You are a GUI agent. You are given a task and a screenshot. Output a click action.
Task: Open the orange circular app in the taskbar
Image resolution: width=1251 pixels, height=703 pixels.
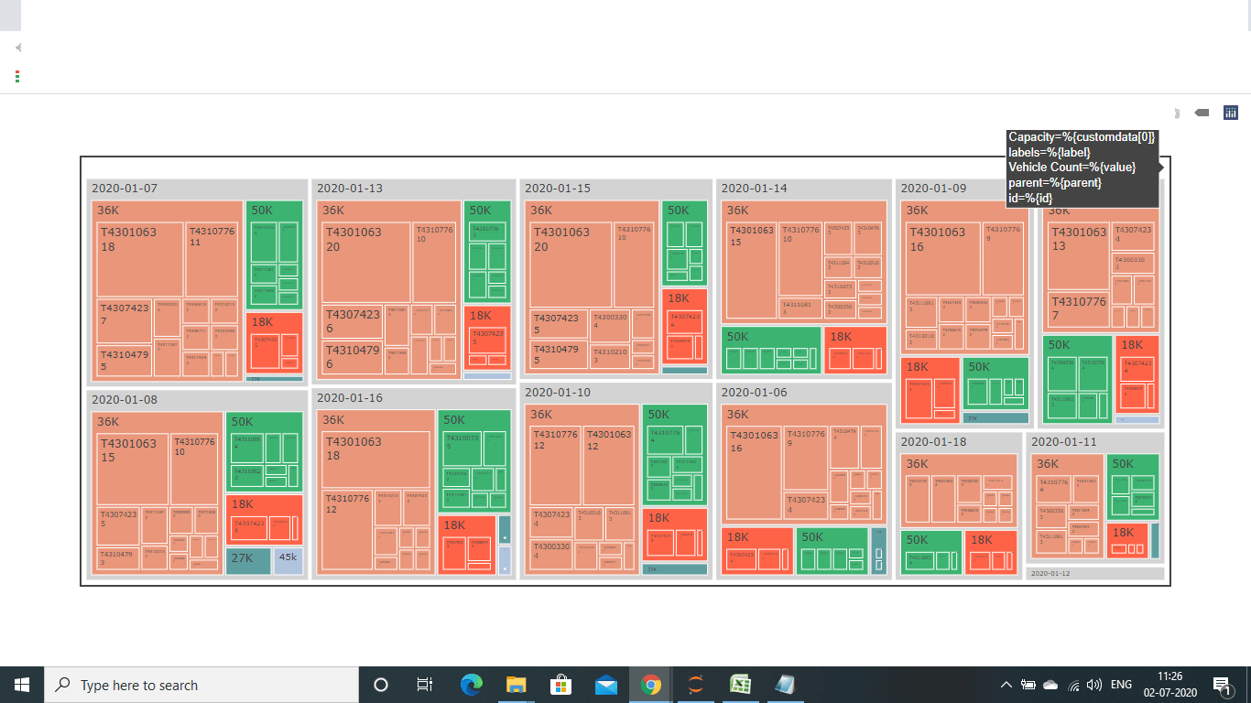tap(696, 685)
